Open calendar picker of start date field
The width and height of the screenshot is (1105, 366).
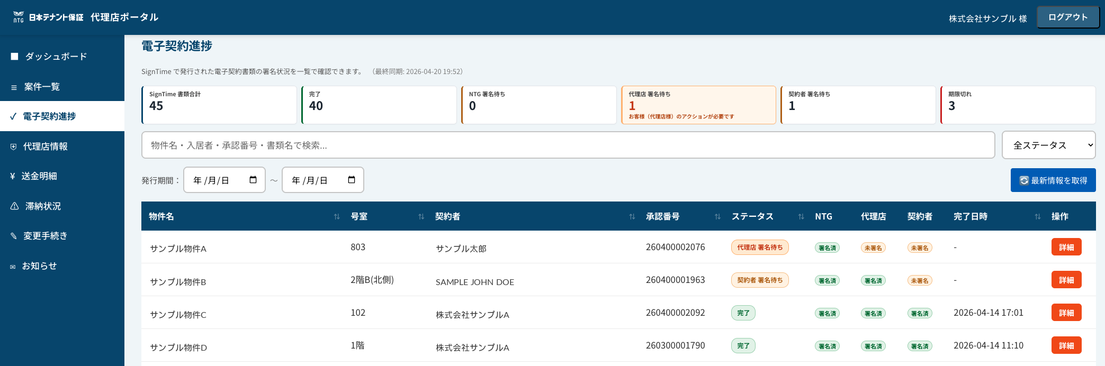coord(253,180)
